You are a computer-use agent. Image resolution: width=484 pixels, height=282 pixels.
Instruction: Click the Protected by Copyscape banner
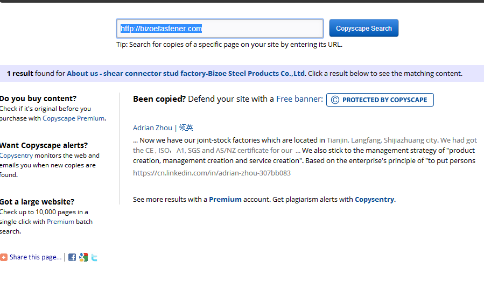380,100
